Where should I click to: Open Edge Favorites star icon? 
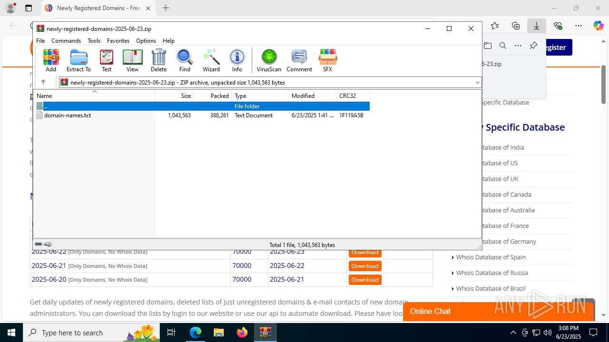[495, 26]
